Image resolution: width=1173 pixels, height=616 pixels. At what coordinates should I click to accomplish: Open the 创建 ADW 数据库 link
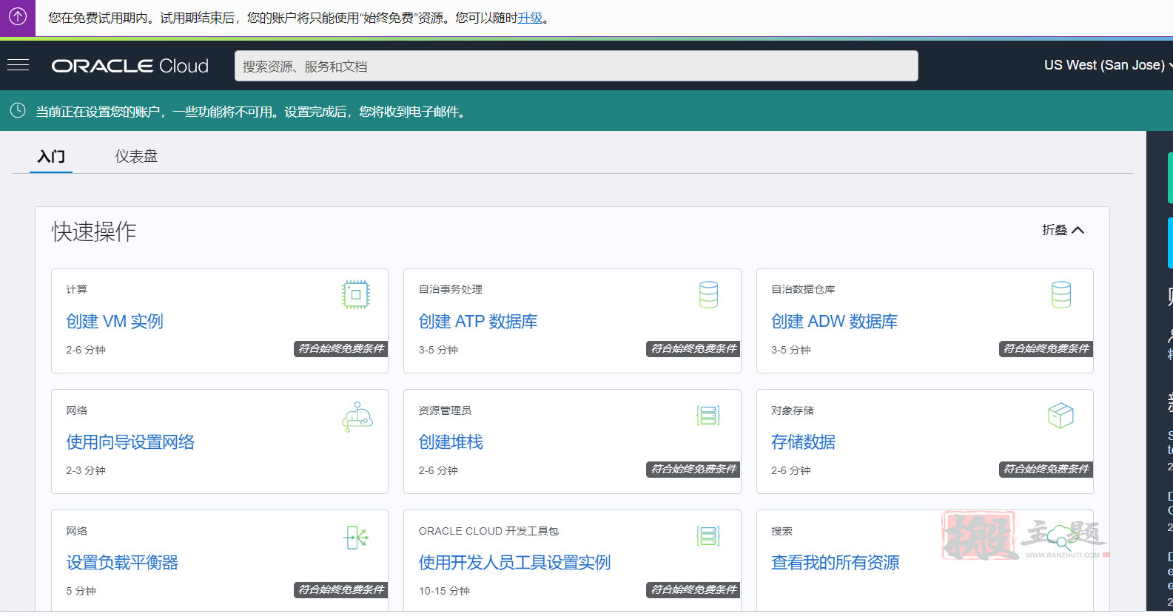pos(834,322)
